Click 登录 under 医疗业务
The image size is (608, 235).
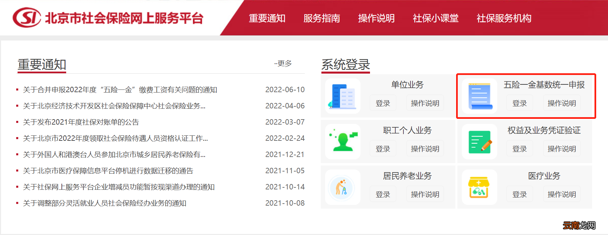[520, 194]
